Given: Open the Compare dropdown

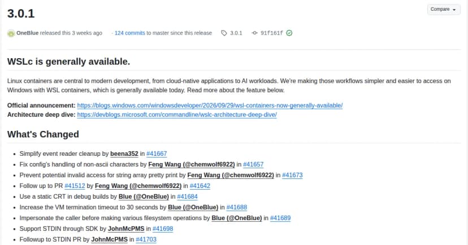Looking at the screenshot, I should (x=443, y=10).
